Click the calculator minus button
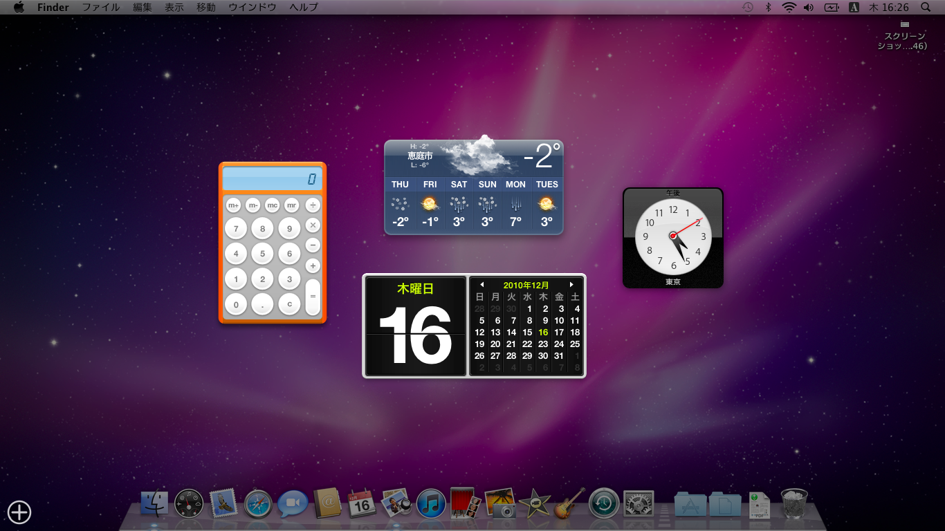Viewport: 945px width, 531px height. [313, 245]
